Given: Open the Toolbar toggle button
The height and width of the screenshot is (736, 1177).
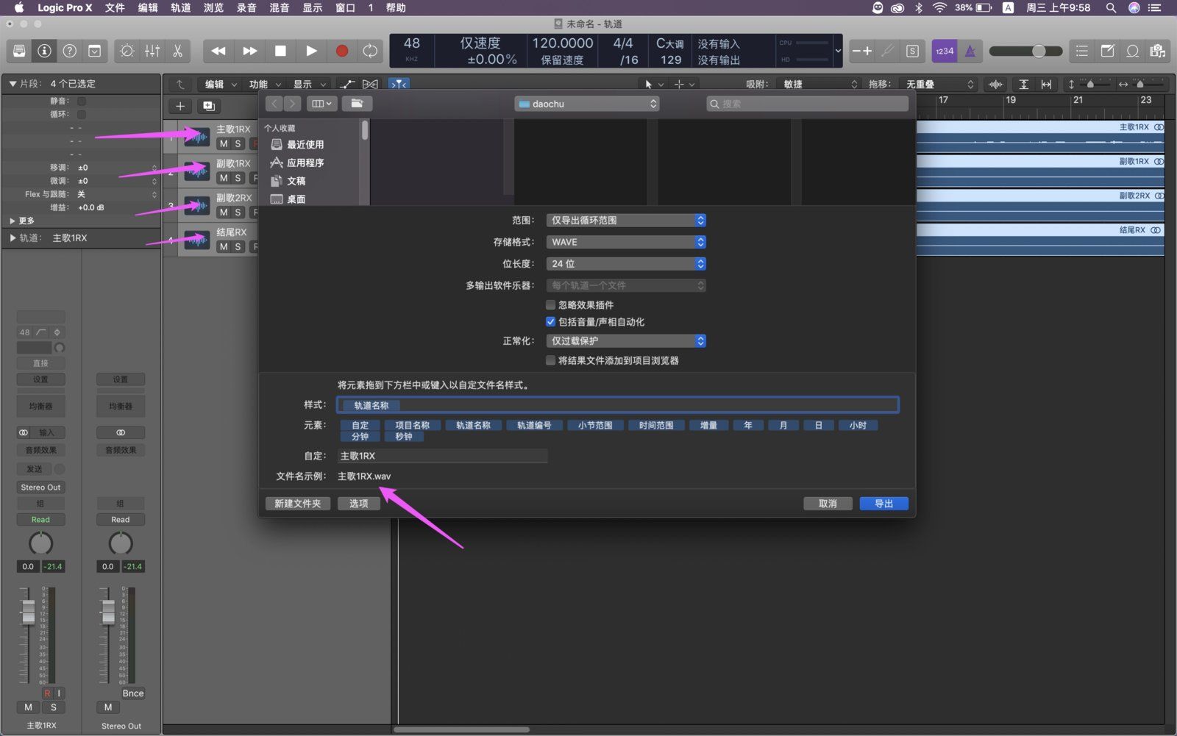Looking at the screenshot, I should 95,51.
